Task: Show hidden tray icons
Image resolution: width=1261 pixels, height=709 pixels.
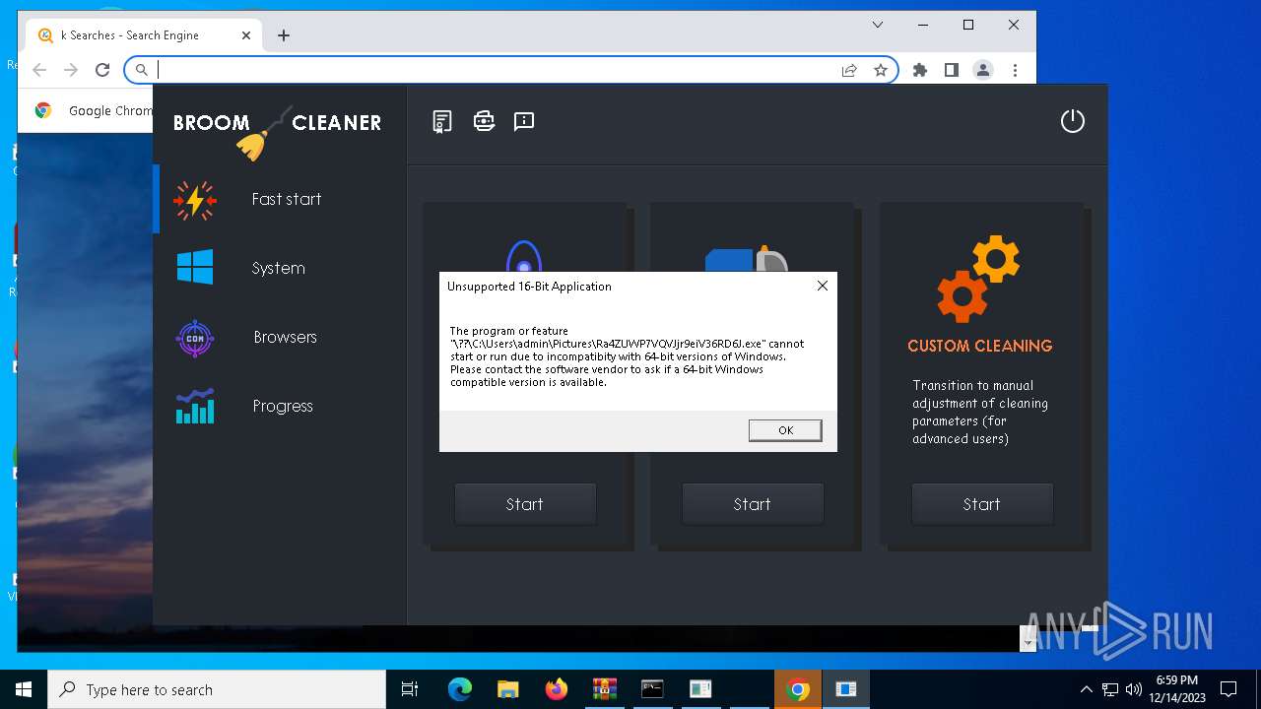Action: pyautogui.click(x=1087, y=689)
